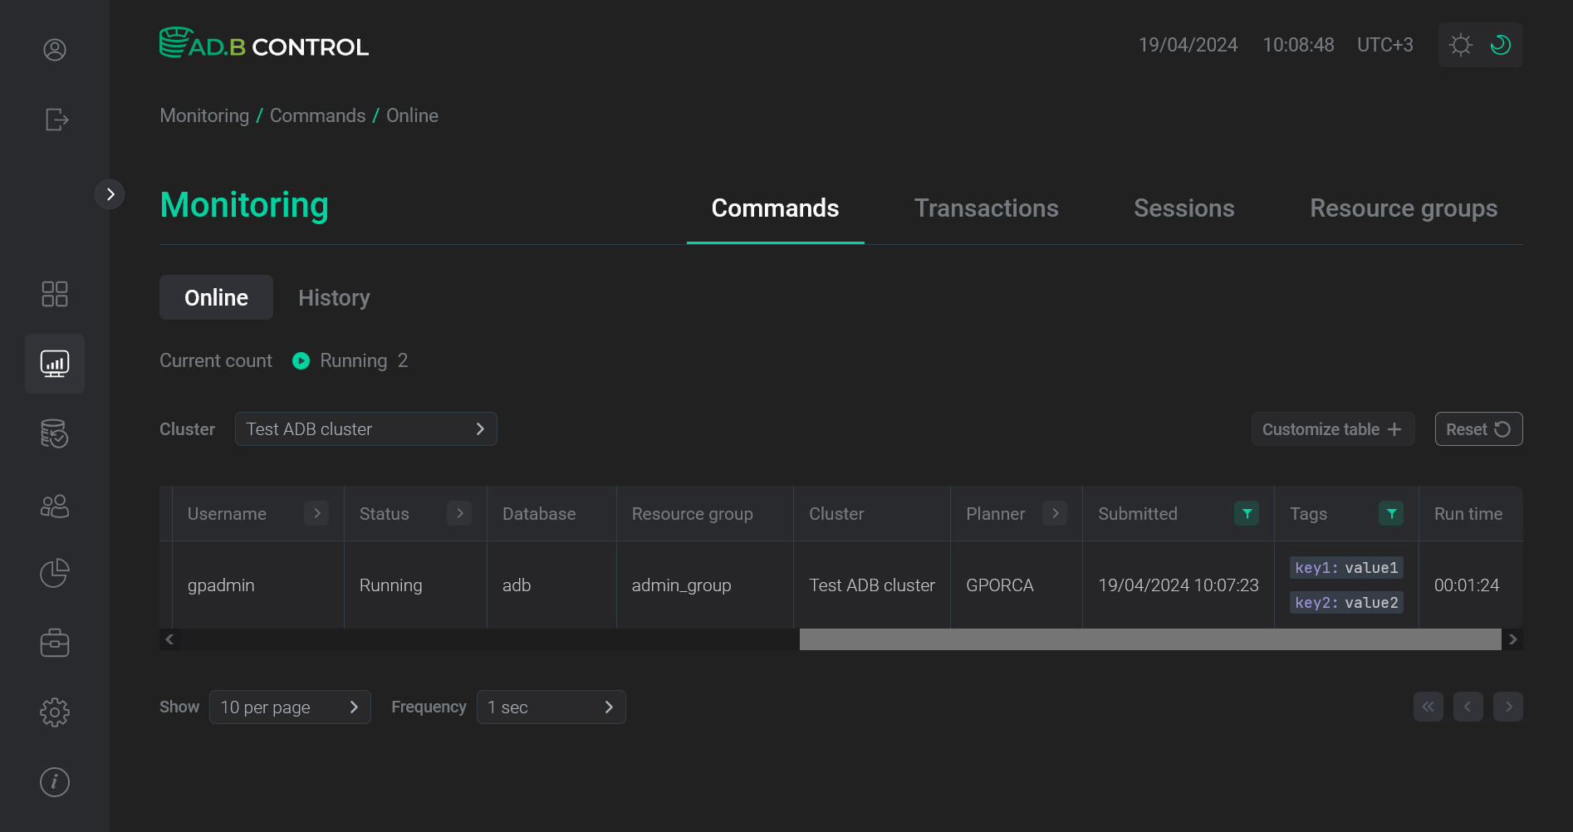
Task: Switch between Online and History views
Action: point(334,297)
